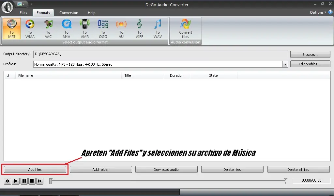Expand the Profiles combo box arrow
Viewport: 334px width, 196px height.
[x=285, y=64]
